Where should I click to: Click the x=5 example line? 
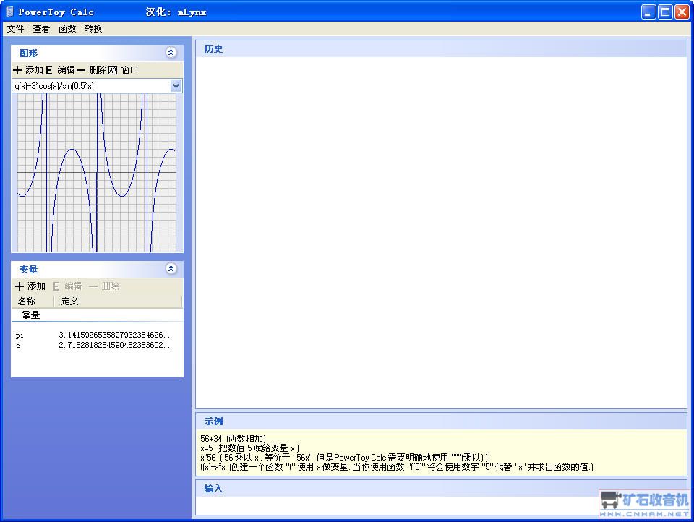coord(249,448)
